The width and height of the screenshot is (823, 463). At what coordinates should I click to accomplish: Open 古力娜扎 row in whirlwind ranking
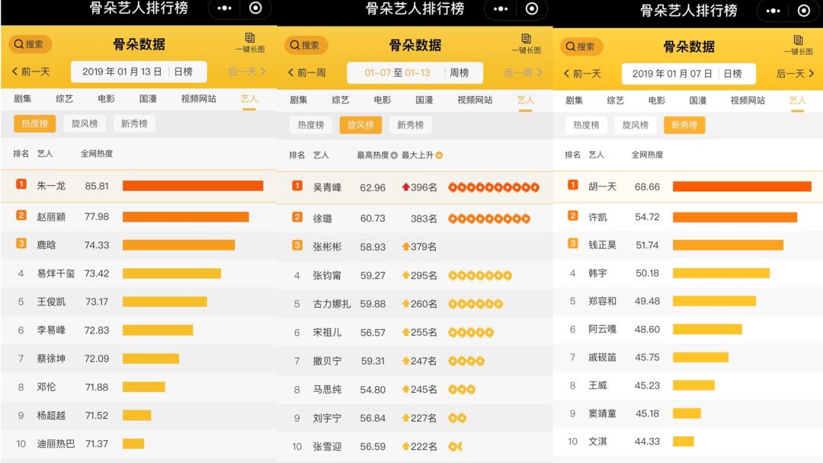coord(415,304)
